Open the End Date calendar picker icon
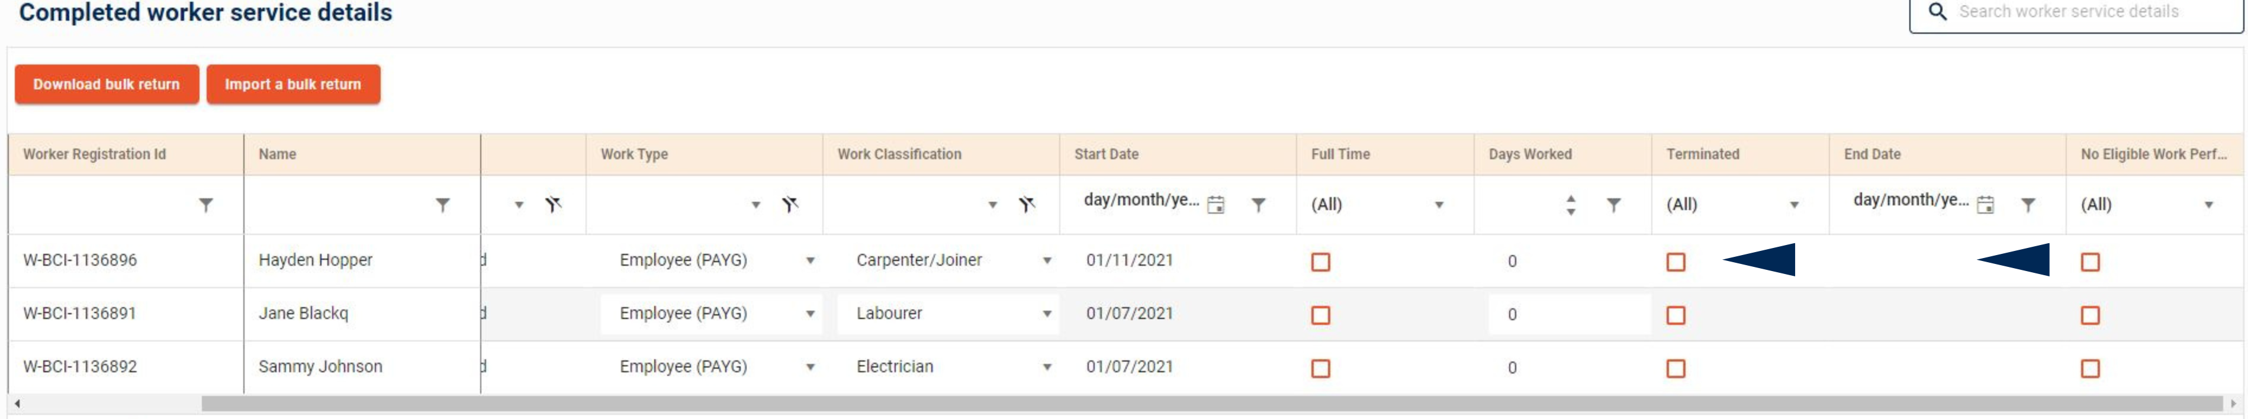The height and width of the screenshot is (419, 2248). click(1985, 205)
